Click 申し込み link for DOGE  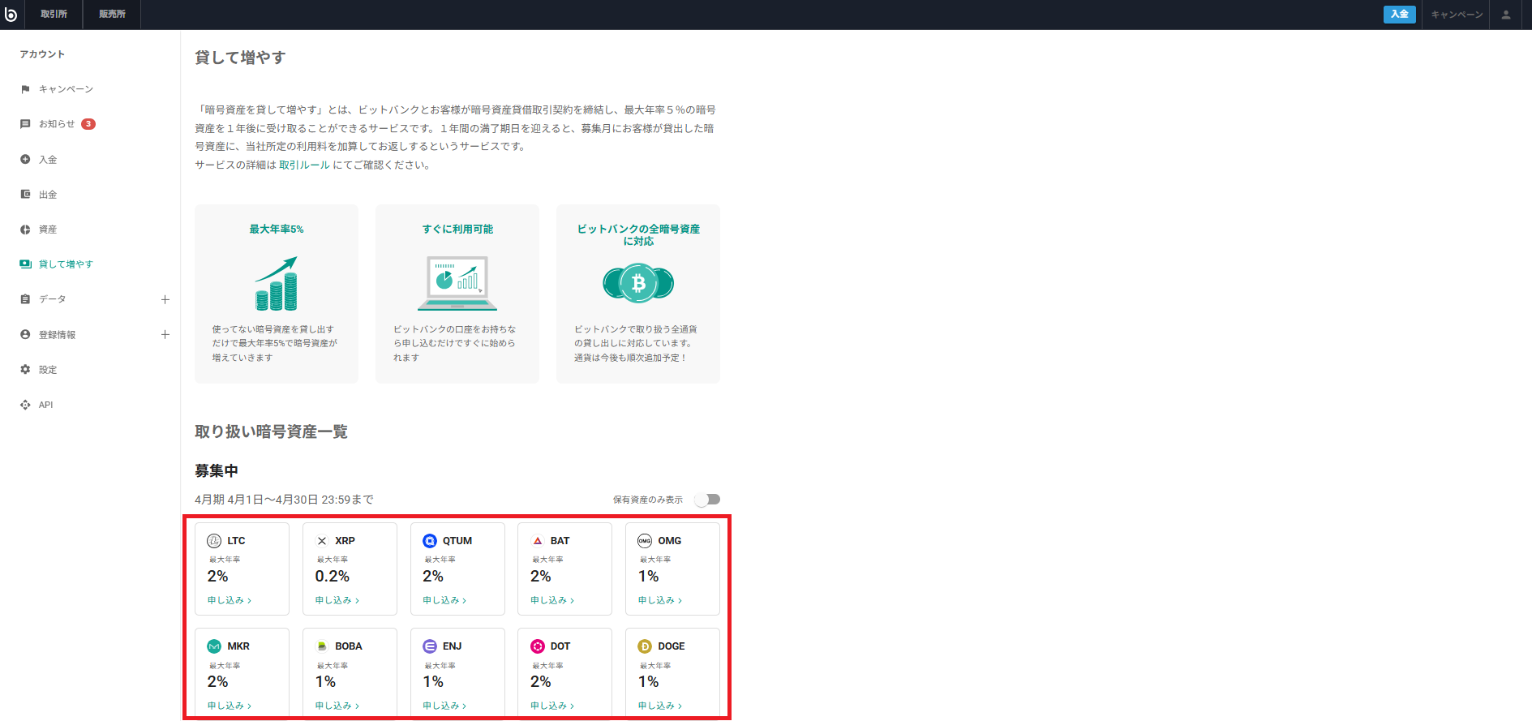tap(660, 706)
